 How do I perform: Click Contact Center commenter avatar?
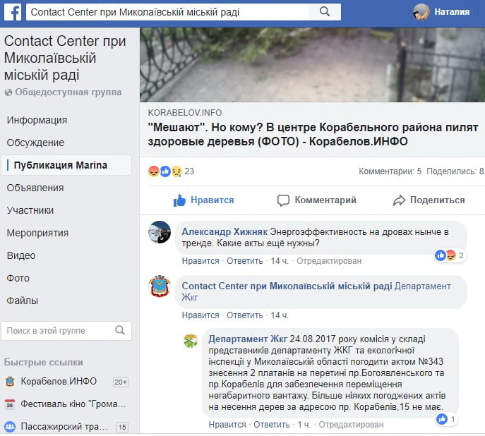pyautogui.click(x=160, y=287)
